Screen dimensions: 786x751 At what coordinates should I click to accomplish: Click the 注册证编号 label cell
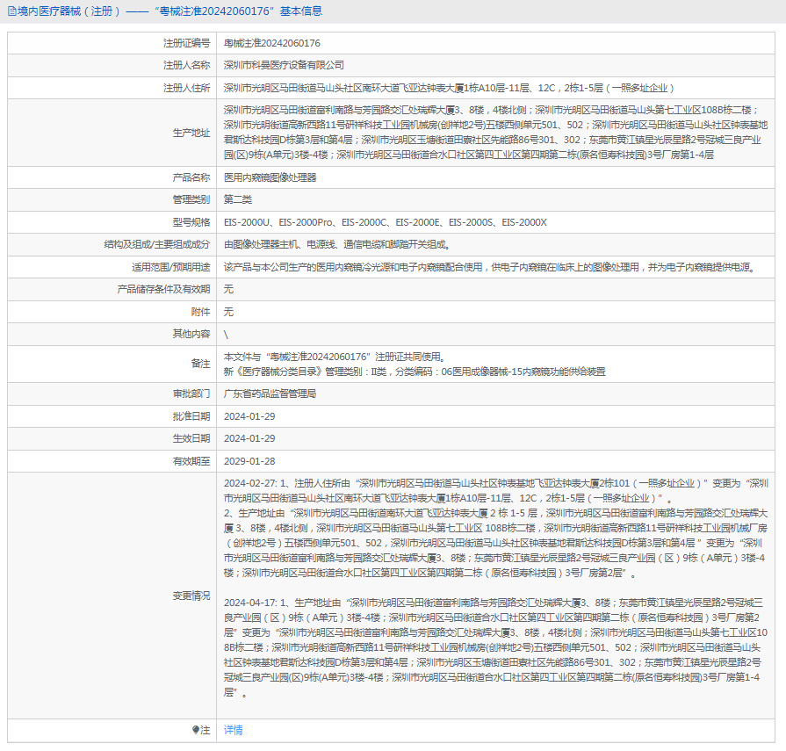(112, 43)
